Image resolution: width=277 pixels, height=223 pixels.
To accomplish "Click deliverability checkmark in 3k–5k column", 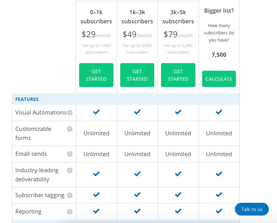I will tap(178, 174).
